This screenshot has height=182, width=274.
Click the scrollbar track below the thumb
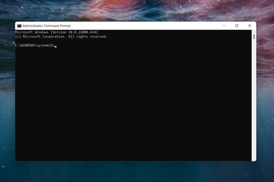point(254,107)
